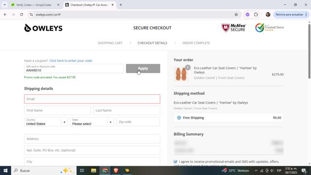This screenshot has width=311, height=175.
Task: Switch to Verify Codes SimplyCodes tab
Action: click(x=34, y=5)
